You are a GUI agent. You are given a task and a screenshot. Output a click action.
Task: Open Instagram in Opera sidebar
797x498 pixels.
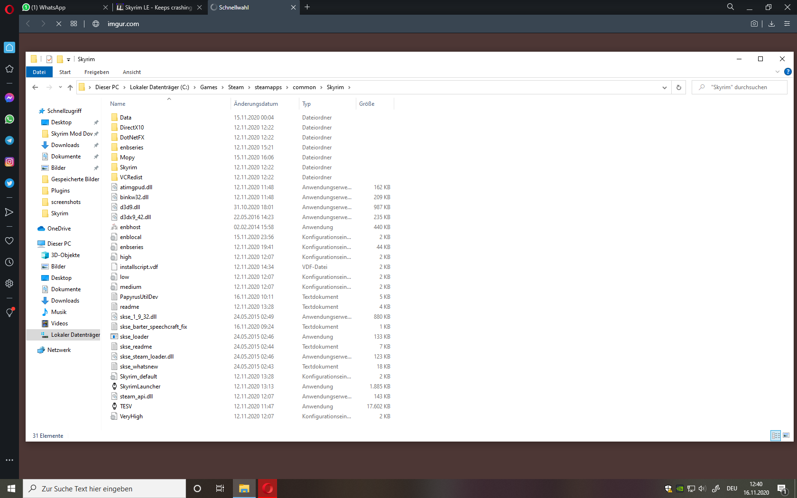(x=9, y=162)
